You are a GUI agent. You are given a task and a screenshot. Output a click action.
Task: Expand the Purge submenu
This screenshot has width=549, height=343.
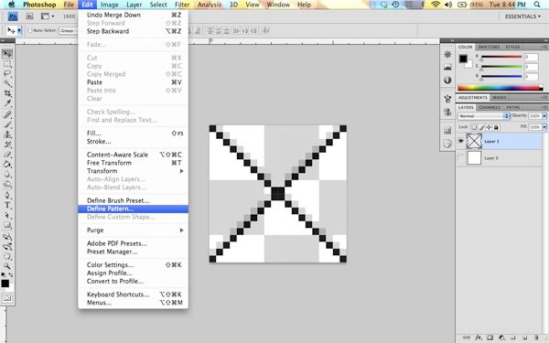[133, 230]
